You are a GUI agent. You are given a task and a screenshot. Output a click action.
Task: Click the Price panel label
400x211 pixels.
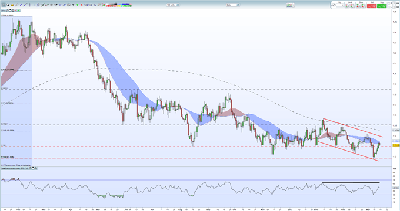click(4, 11)
